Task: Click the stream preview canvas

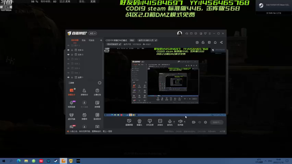Action: click(165, 82)
